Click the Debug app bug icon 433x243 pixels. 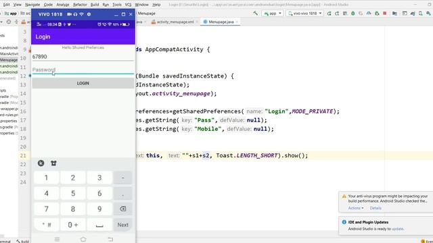pos(353,13)
